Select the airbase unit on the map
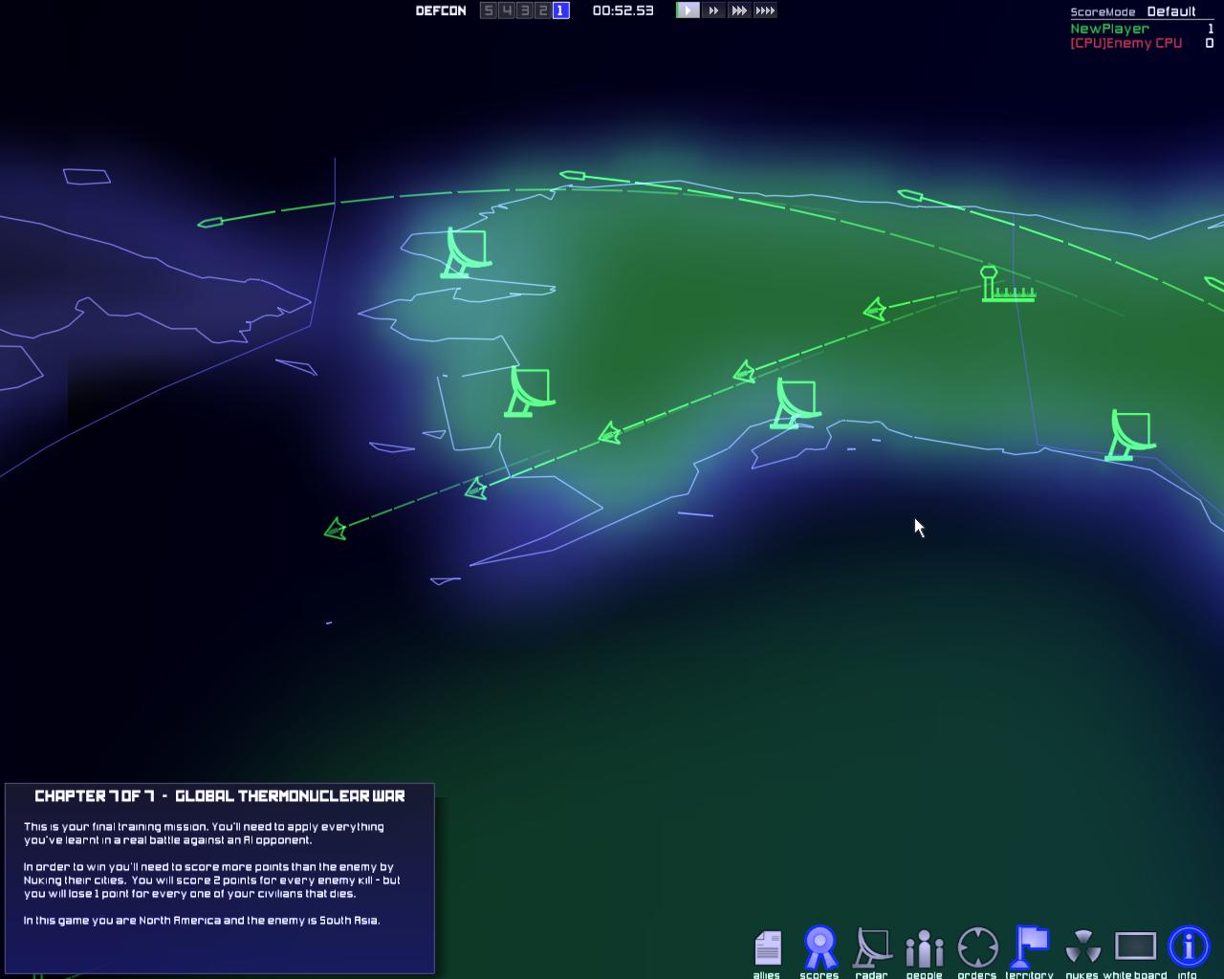Viewport: 1224px width, 979px height. click(x=1007, y=285)
